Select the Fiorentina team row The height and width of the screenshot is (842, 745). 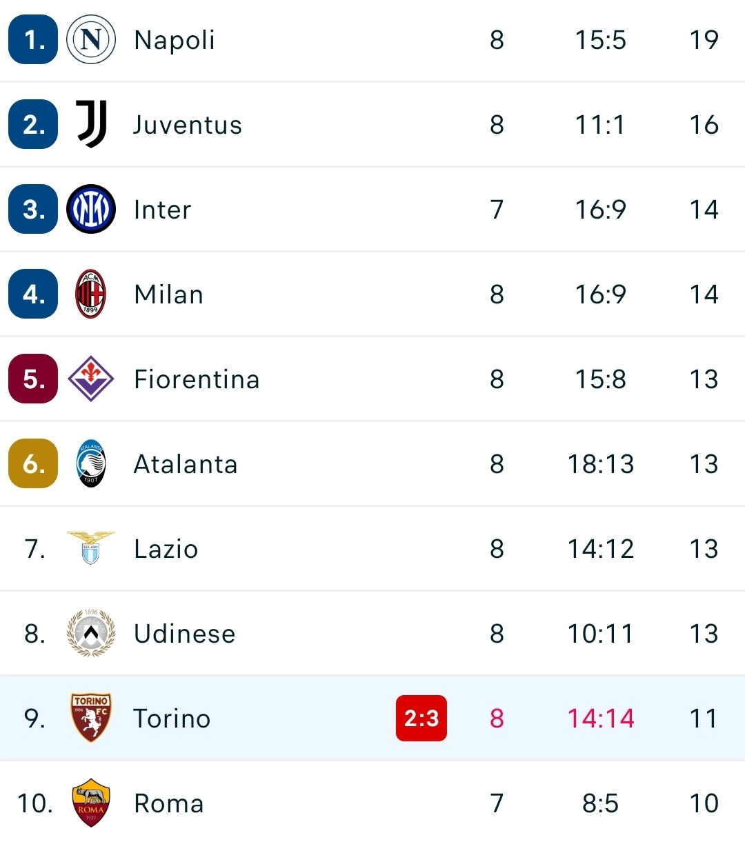(372, 379)
